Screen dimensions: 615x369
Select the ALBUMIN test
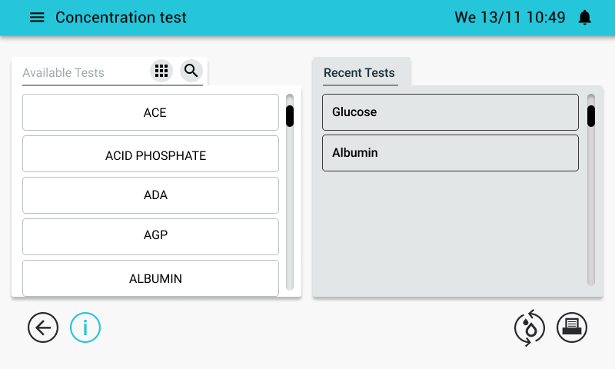[151, 278]
